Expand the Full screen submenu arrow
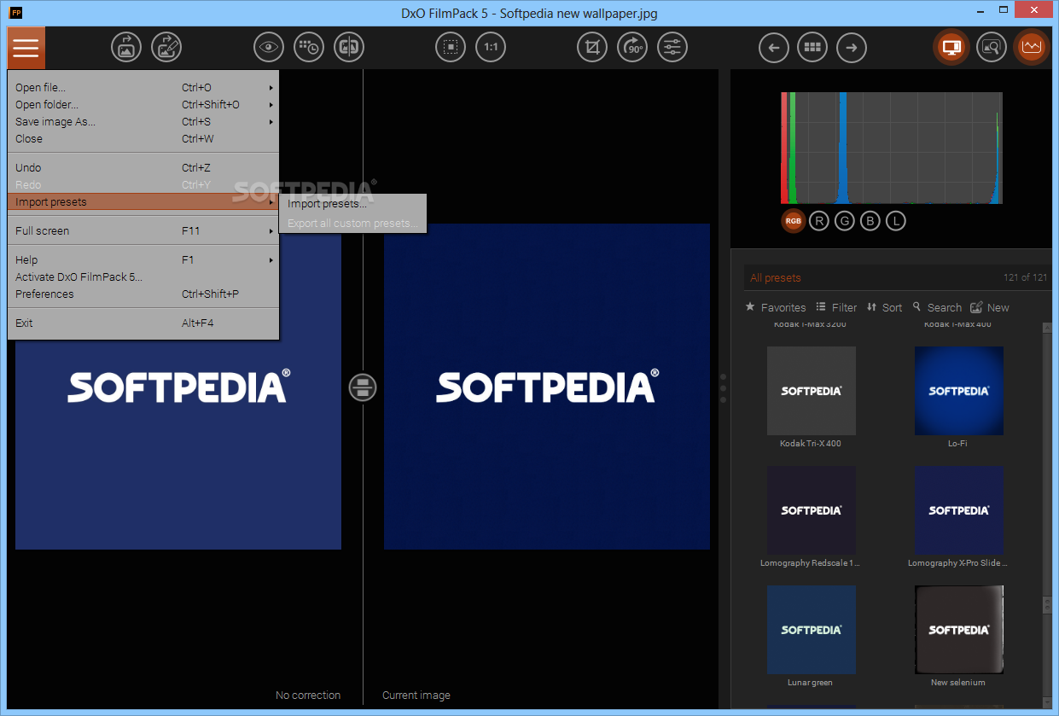The width and height of the screenshot is (1059, 716). click(271, 230)
